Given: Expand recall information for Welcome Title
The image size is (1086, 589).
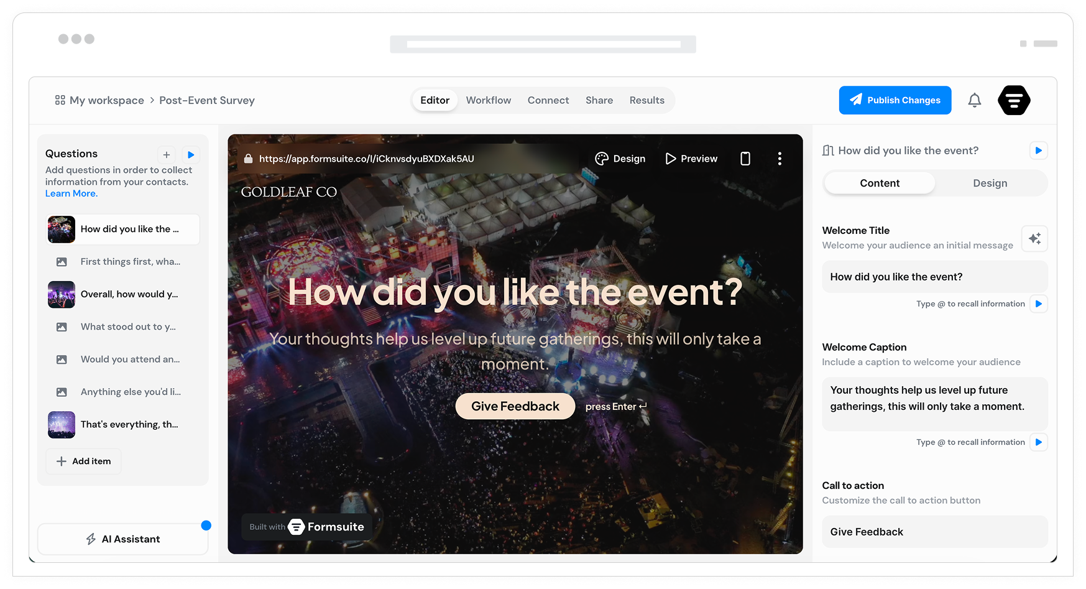Looking at the screenshot, I should point(1038,304).
